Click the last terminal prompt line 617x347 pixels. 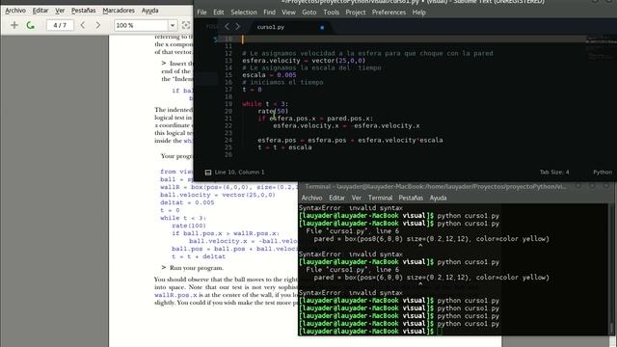(x=370, y=332)
